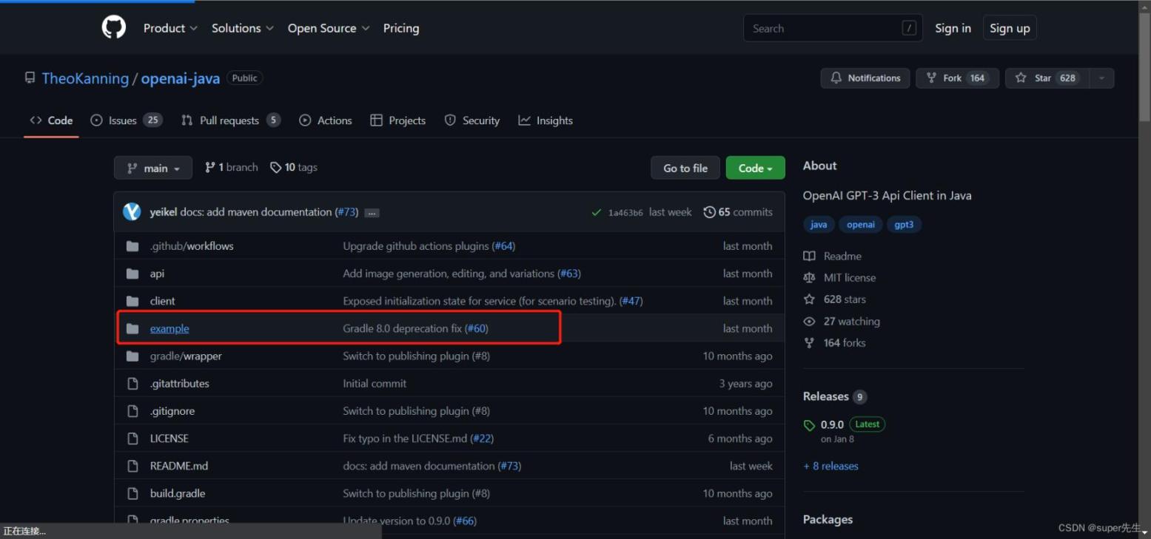The image size is (1151, 539).
Task: Click the folder icon for example
Action: coord(132,328)
